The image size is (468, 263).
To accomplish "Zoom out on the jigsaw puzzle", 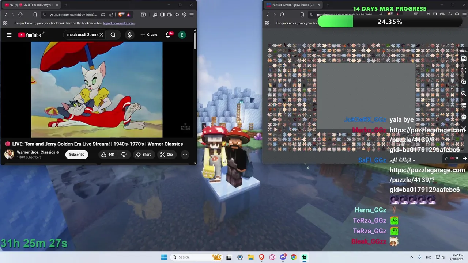I will 464,94.
